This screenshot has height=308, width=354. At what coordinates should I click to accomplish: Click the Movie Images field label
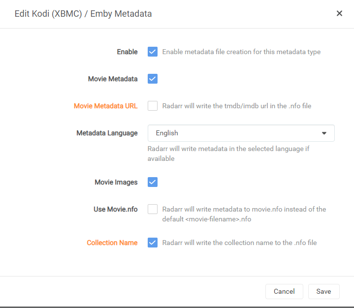116,182
